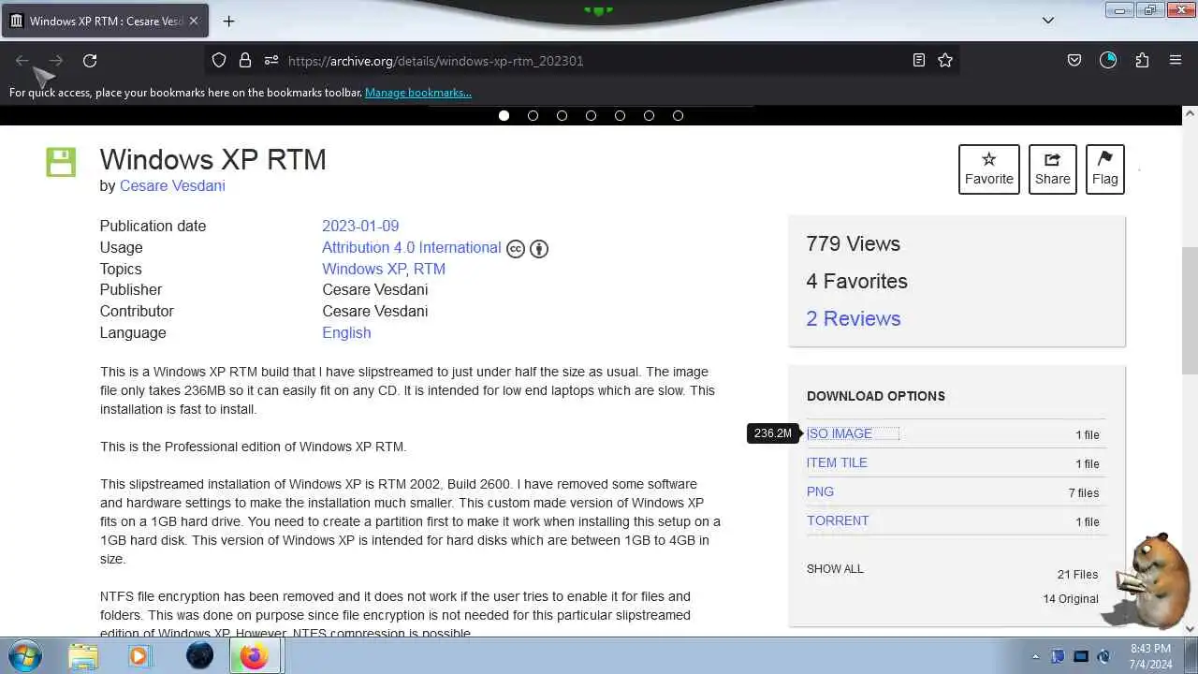Image resolution: width=1198 pixels, height=674 pixels.
Task: Bookmark this page with star icon
Action: (x=945, y=61)
